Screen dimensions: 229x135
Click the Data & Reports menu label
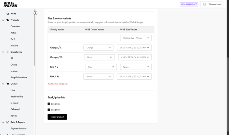[x=18, y=122]
